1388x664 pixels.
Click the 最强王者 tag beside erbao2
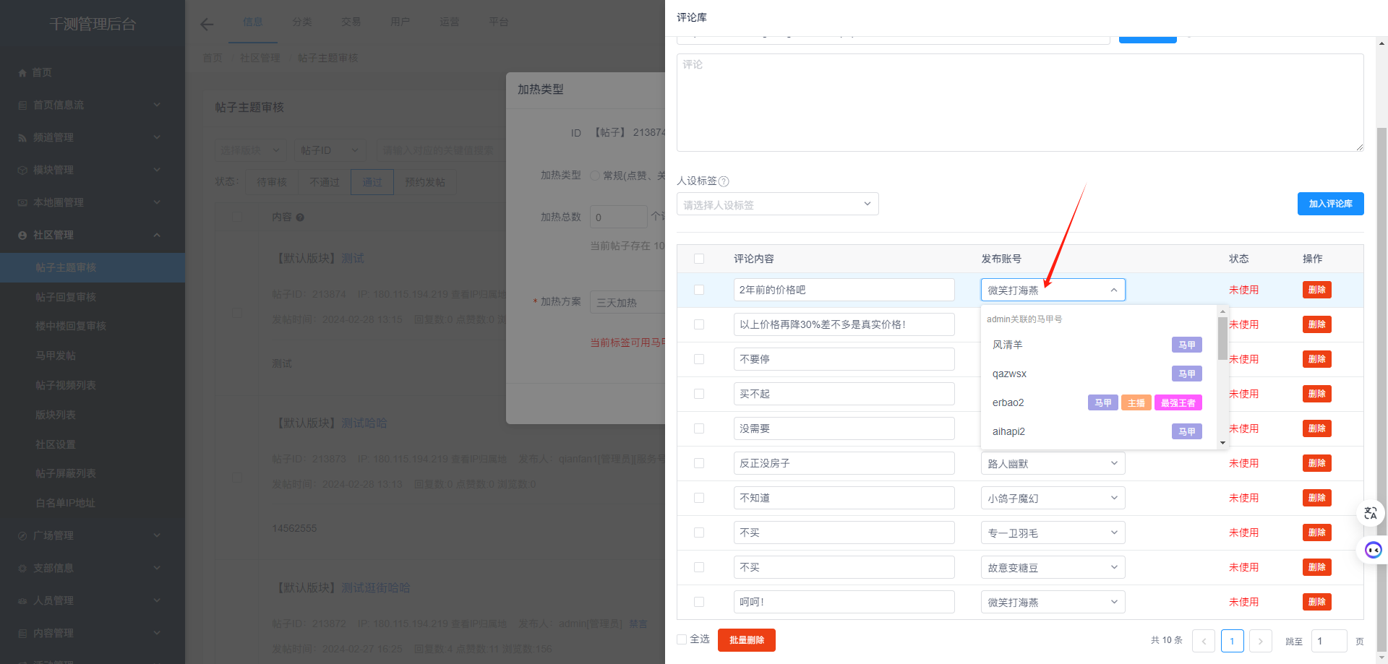1178,402
